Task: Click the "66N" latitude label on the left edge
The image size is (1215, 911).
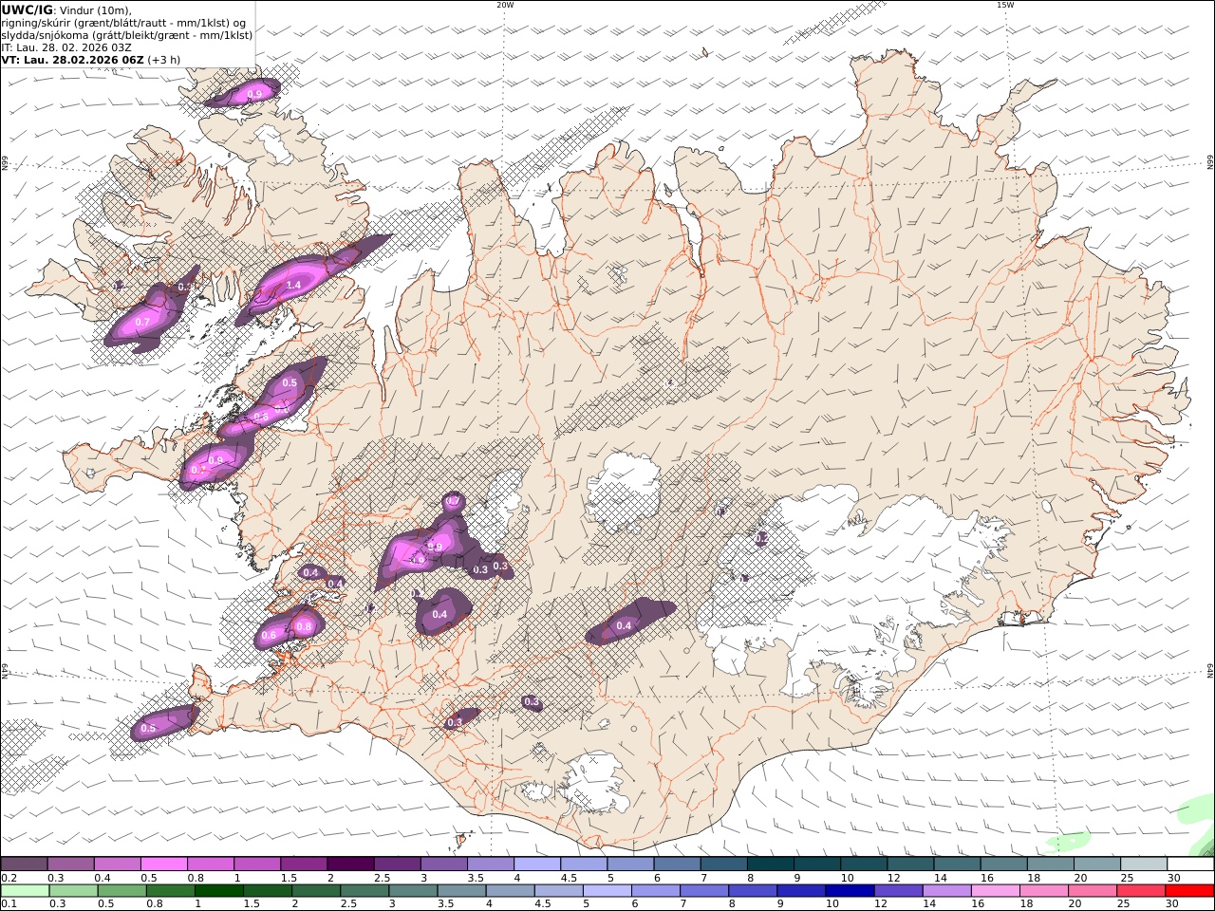Action: [x=5, y=163]
